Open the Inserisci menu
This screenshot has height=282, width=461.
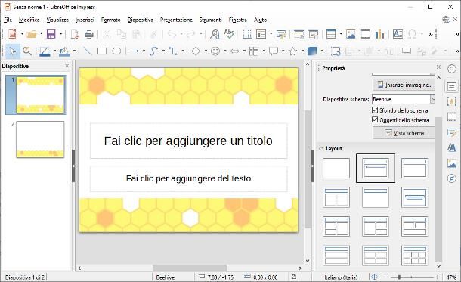pyautogui.click(x=85, y=20)
